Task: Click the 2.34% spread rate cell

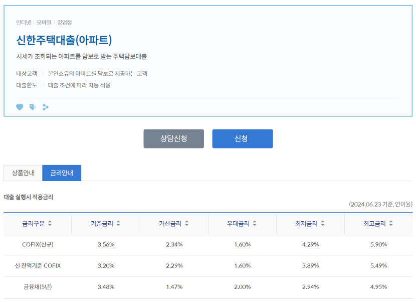Action: point(174,244)
